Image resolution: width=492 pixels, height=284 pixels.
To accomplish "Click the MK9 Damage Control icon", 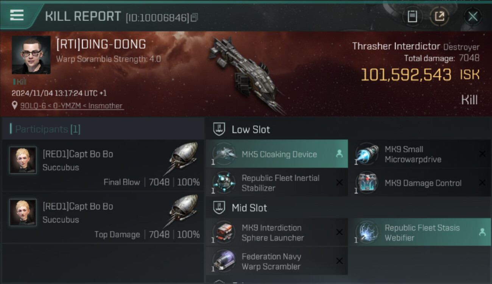I will tap(366, 183).
